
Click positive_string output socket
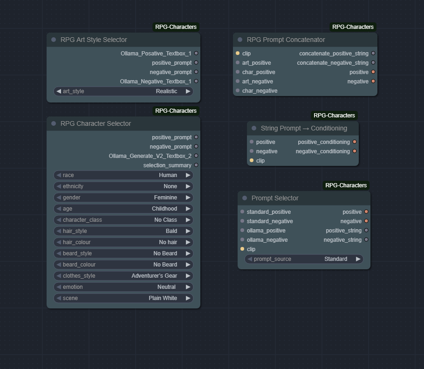point(366,230)
